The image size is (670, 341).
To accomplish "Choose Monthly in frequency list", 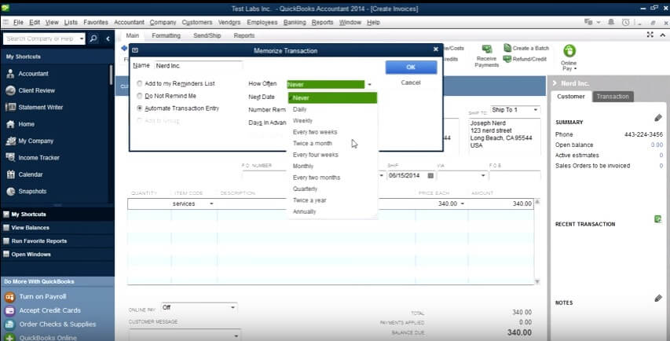I will pyautogui.click(x=332, y=166).
